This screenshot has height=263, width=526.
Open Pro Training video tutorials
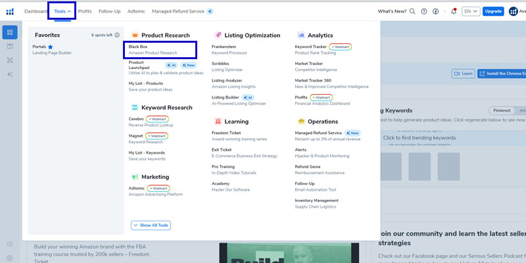pyautogui.click(x=234, y=170)
